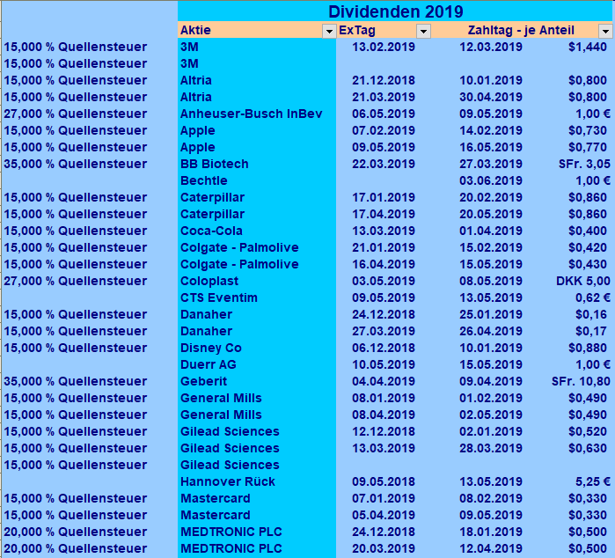Select ExTag 06.05.2019 of Anheuser-Busch InBev

click(x=384, y=114)
